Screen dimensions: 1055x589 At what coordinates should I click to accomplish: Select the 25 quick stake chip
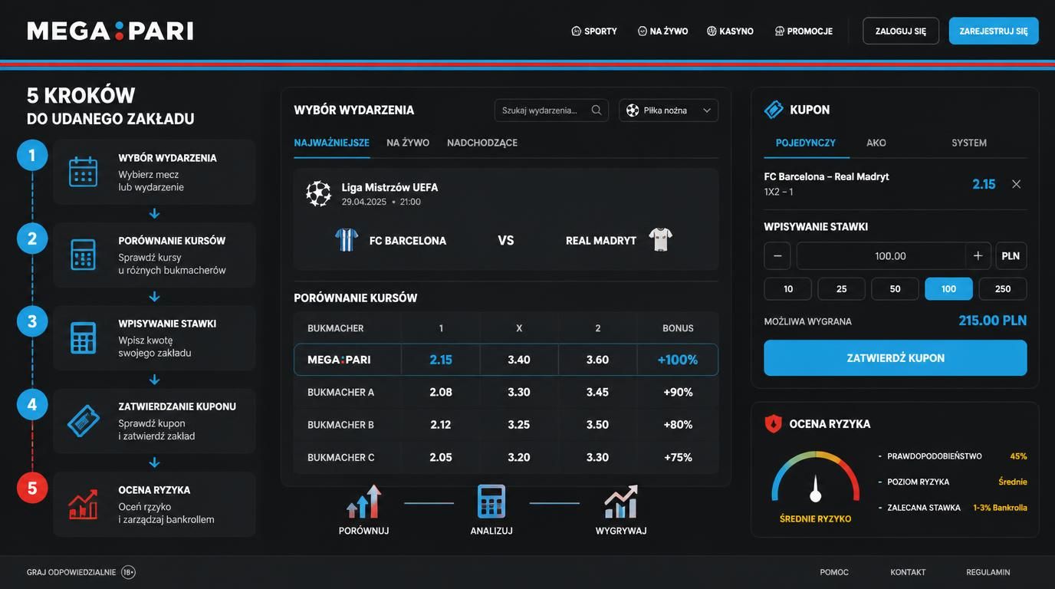(x=842, y=289)
